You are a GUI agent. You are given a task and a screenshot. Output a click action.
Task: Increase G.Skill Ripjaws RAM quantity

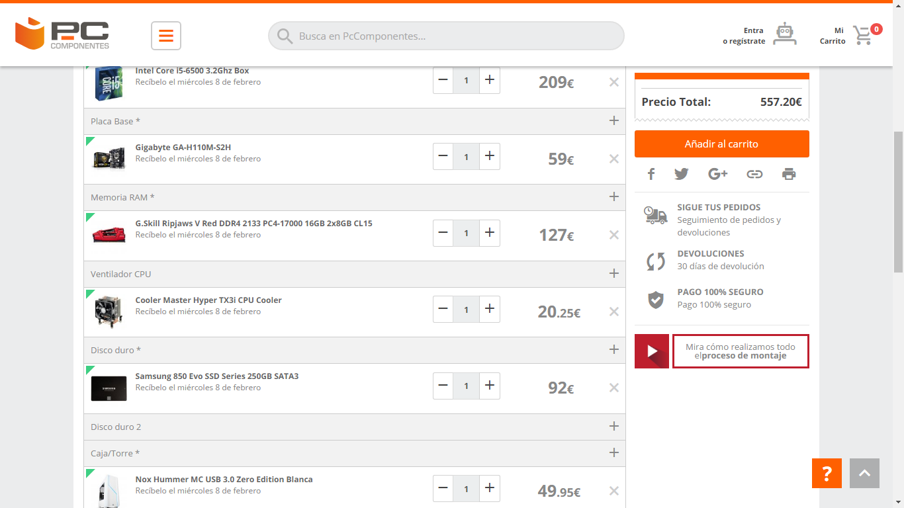click(490, 233)
